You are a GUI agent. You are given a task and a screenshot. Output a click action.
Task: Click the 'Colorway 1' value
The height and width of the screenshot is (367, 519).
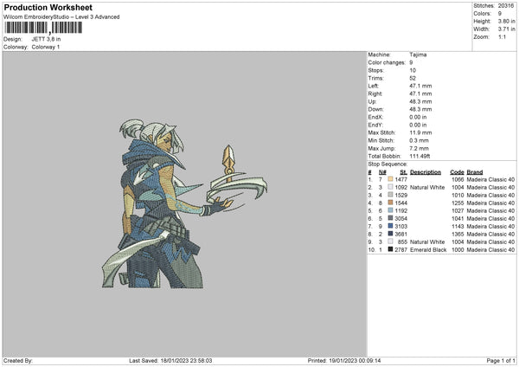46,47
